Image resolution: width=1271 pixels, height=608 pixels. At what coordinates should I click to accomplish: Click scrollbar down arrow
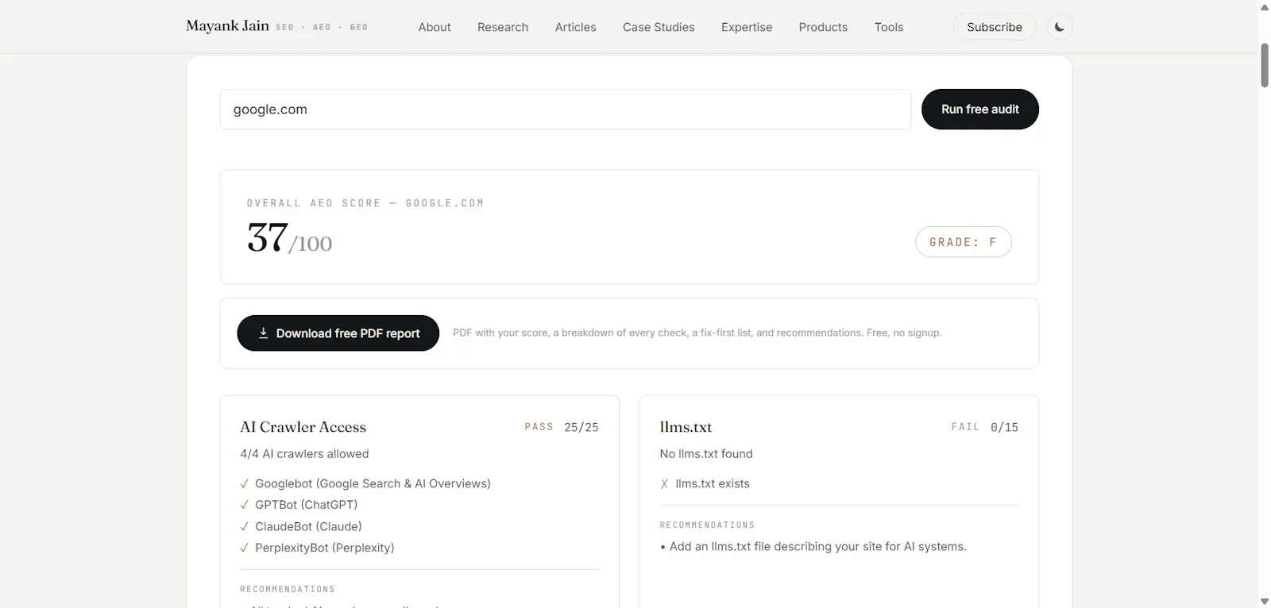tap(1265, 601)
